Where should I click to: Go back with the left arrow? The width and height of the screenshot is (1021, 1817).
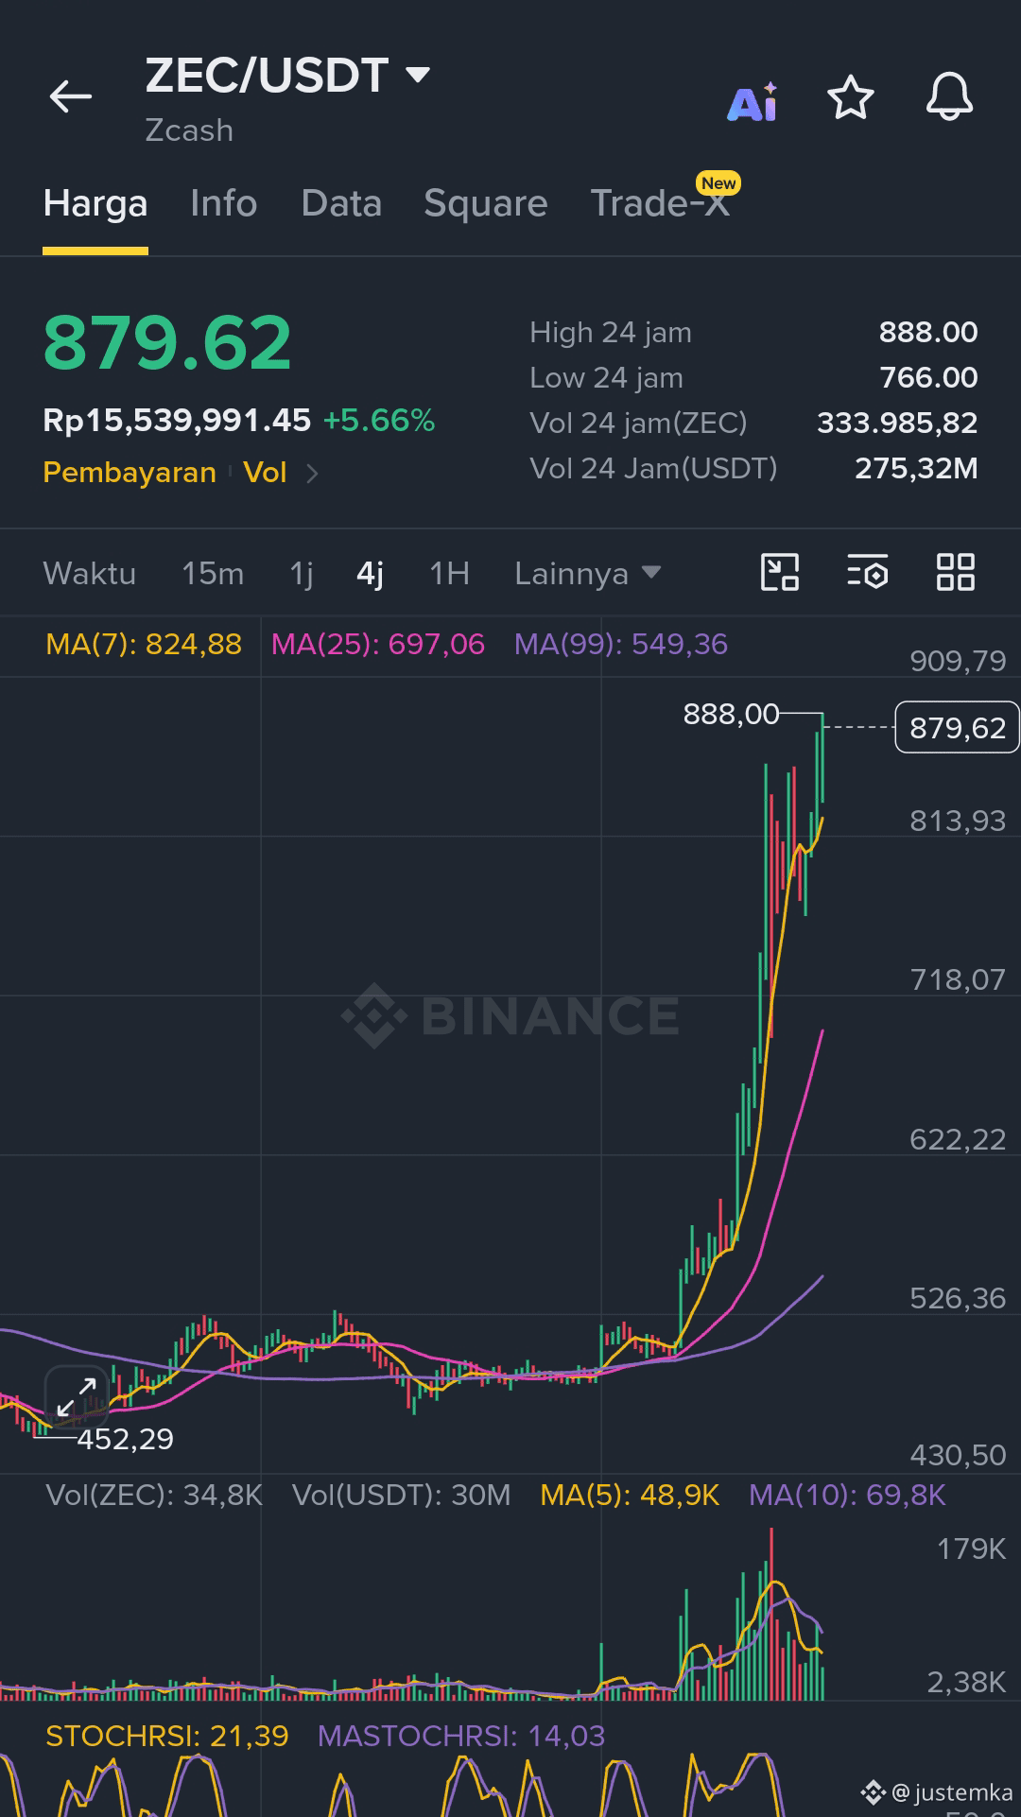coord(71,96)
